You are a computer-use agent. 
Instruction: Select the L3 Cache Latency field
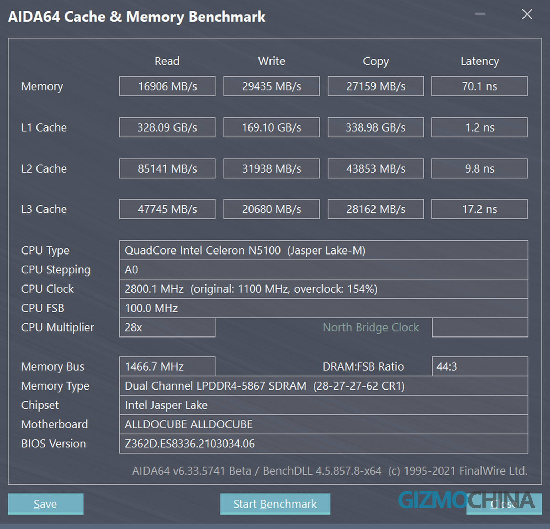click(x=479, y=209)
